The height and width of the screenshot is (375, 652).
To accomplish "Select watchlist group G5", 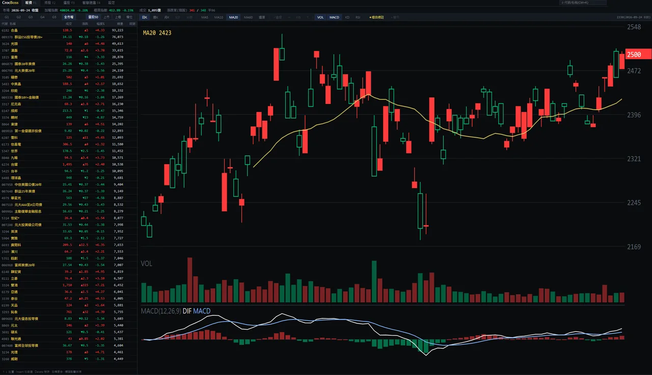I will click(x=54, y=17).
